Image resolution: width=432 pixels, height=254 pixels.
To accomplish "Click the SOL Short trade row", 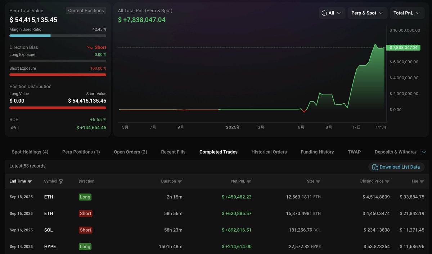I will tap(216, 230).
